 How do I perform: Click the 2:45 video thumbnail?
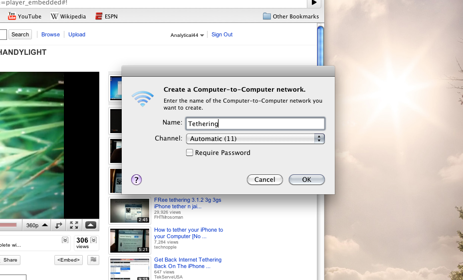pyautogui.click(x=130, y=210)
